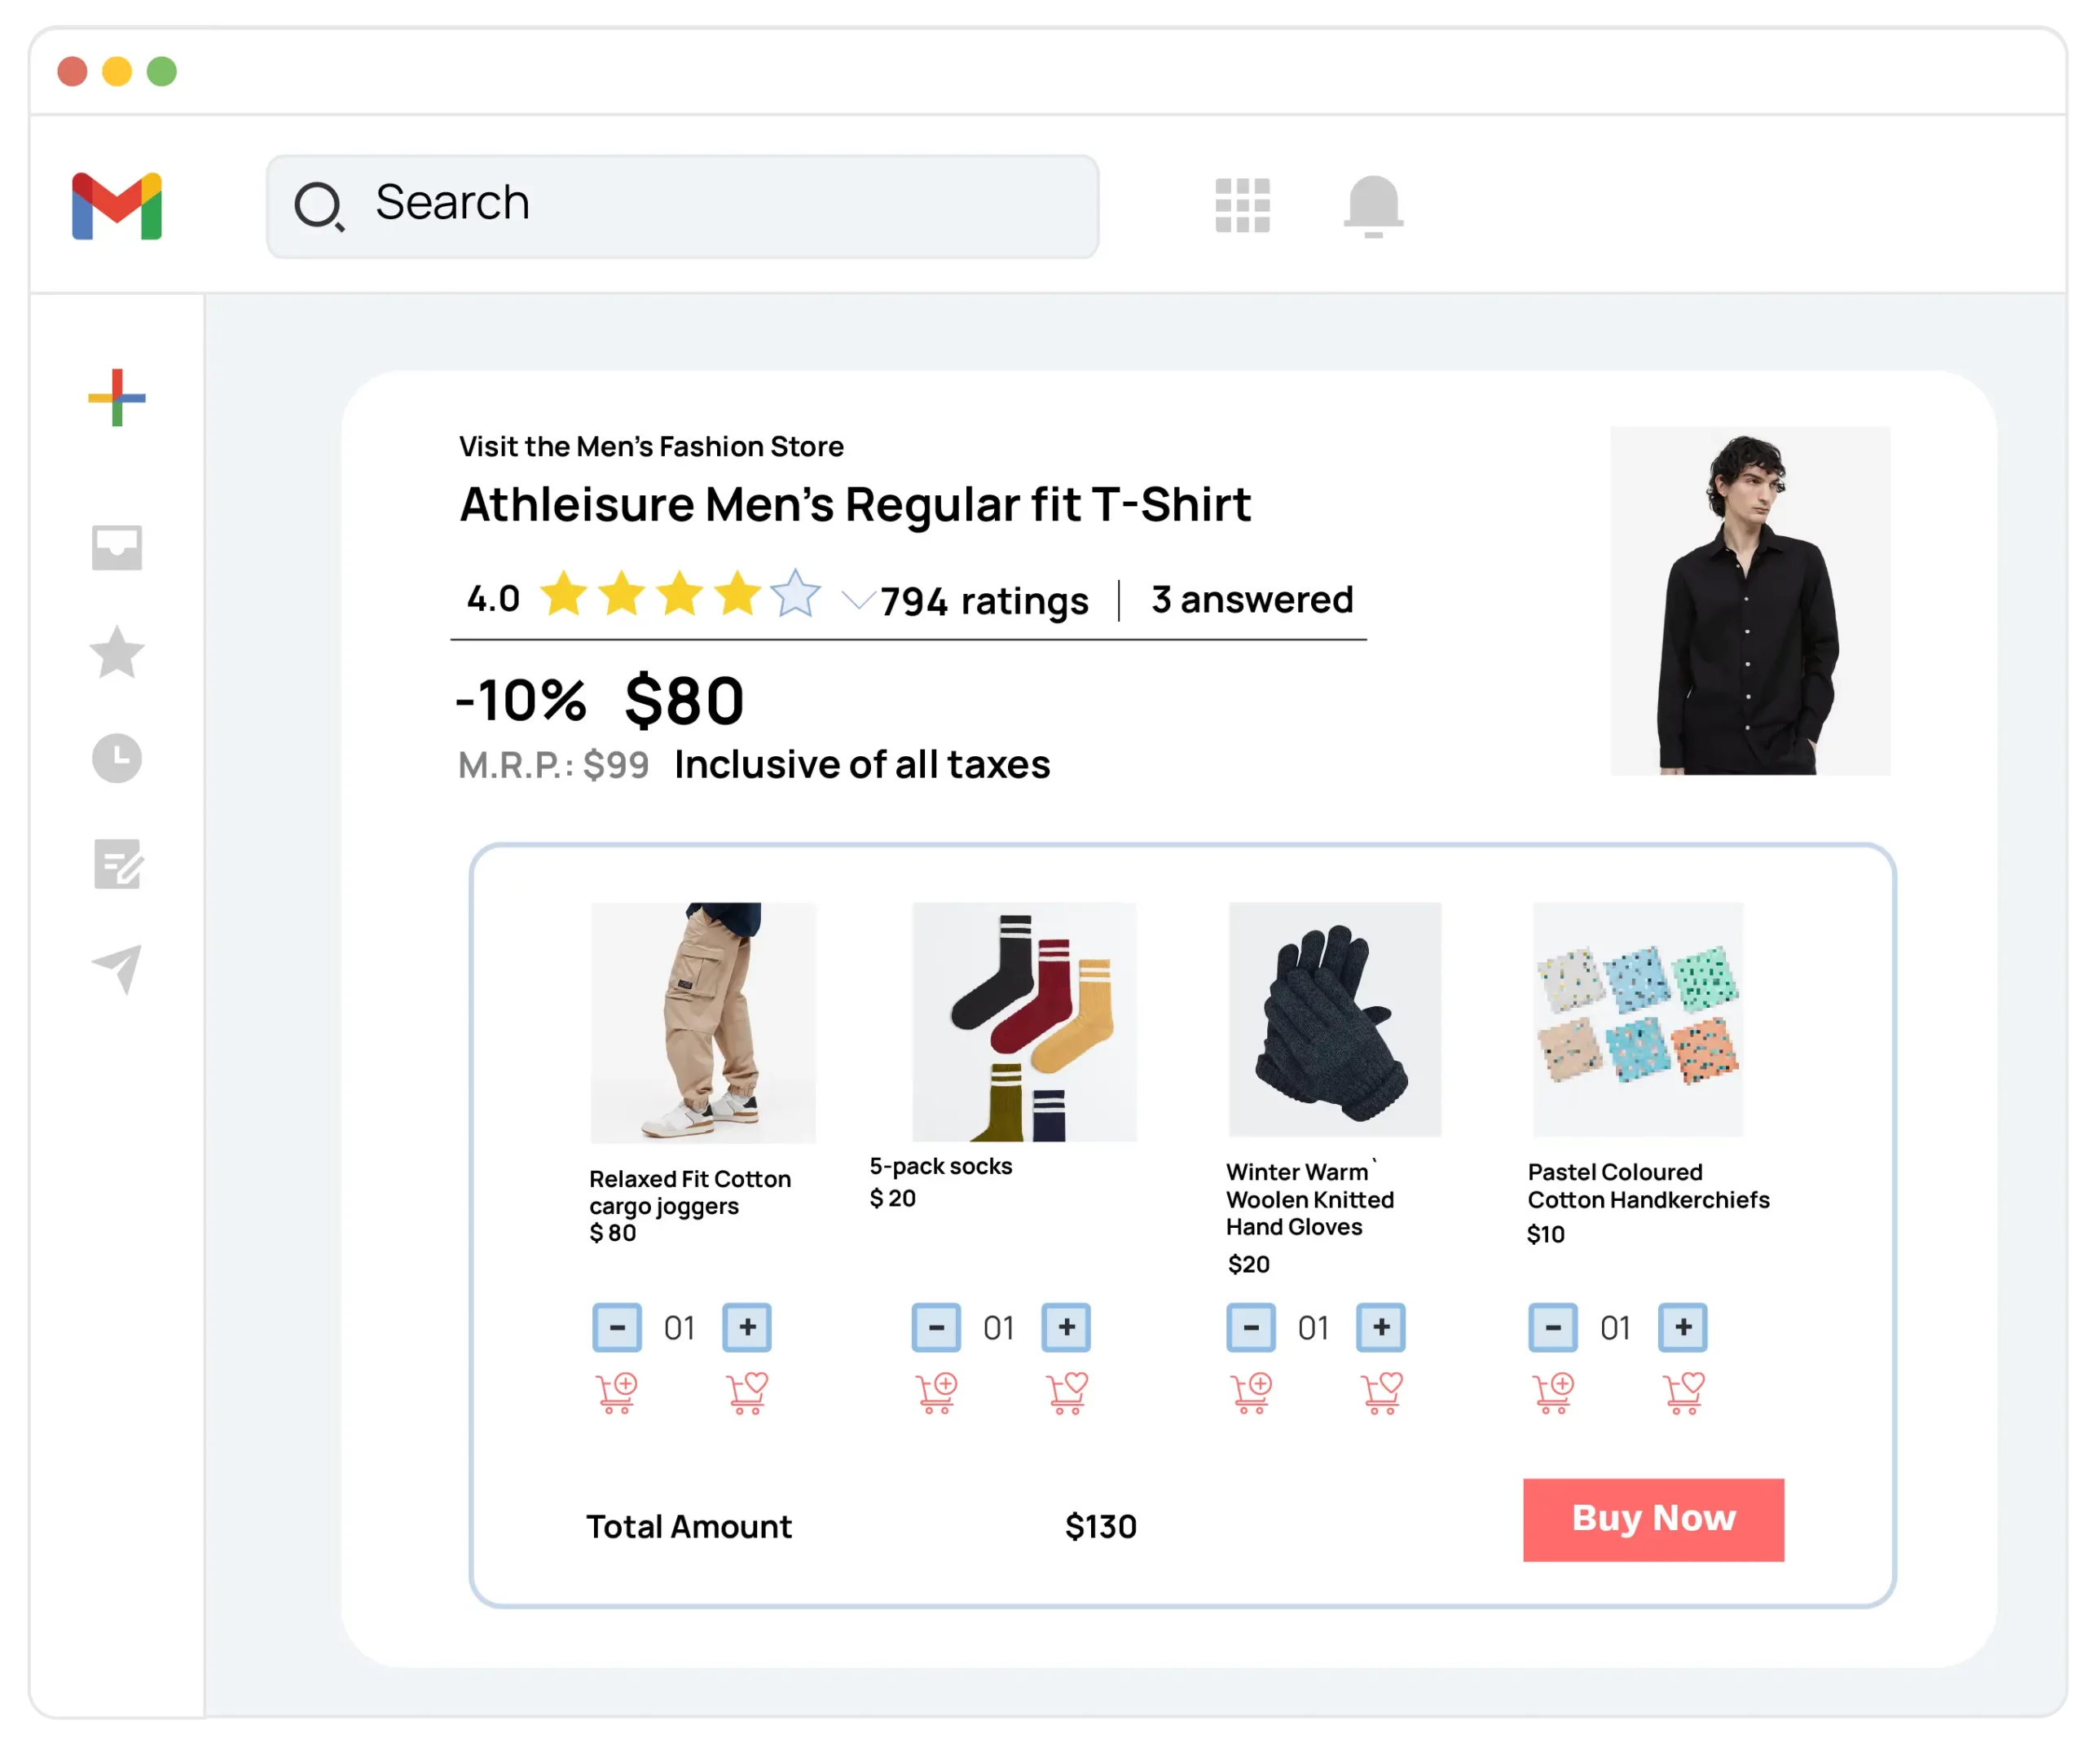The height and width of the screenshot is (1764, 2086).
Task: Click the colorful compose plus icon
Action: [x=117, y=397]
